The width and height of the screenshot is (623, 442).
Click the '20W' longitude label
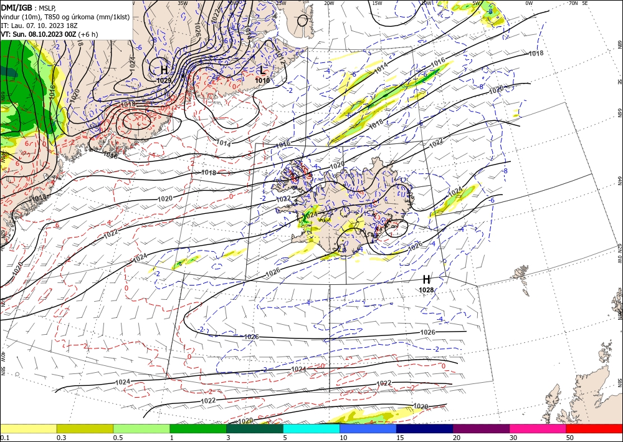(x=329, y=3)
